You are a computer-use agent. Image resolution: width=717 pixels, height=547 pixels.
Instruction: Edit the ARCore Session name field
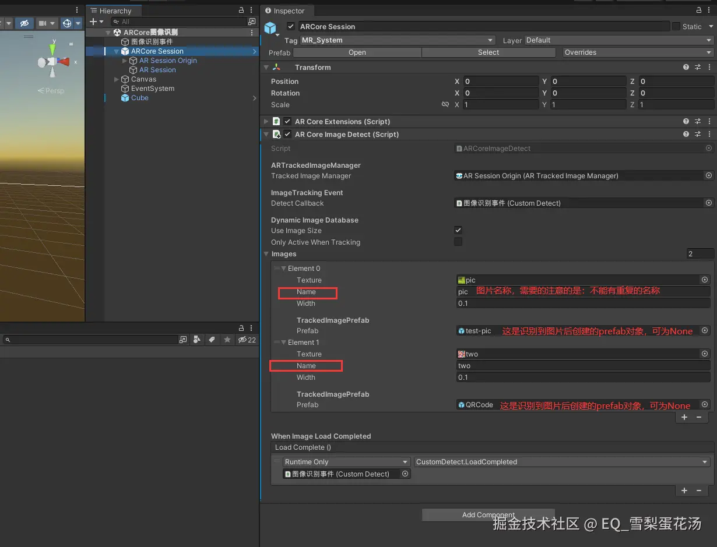click(484, 26)
